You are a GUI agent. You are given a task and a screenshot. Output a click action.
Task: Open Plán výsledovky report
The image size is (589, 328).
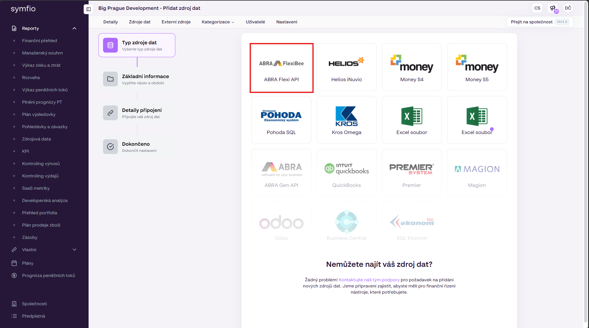coord(39,114)
